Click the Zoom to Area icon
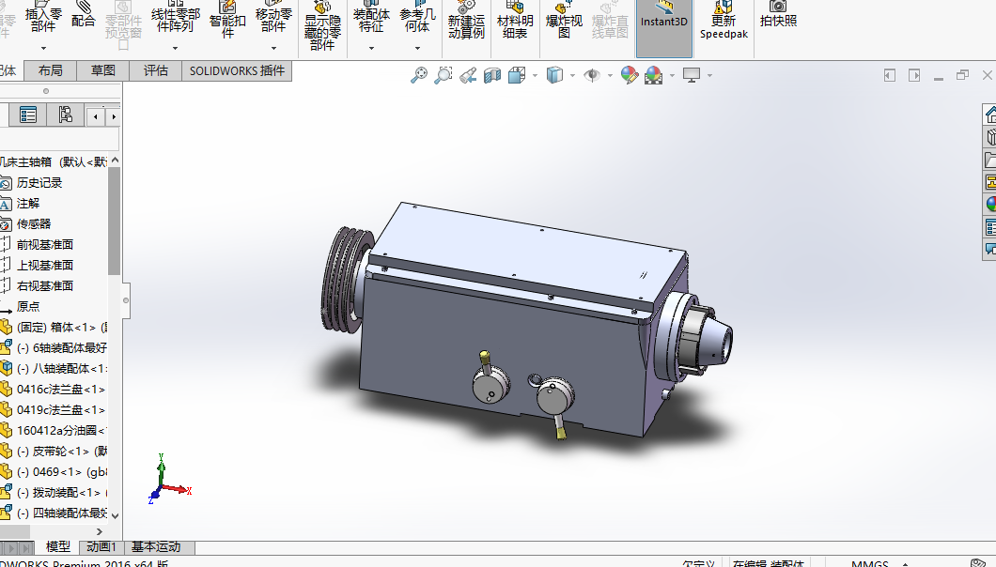 [x=443, y=75]
